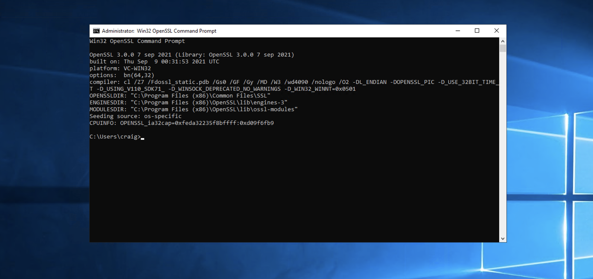Click the "built on" timestamp line
Screen dimensions: 593x279
click(x=154, y=62)
